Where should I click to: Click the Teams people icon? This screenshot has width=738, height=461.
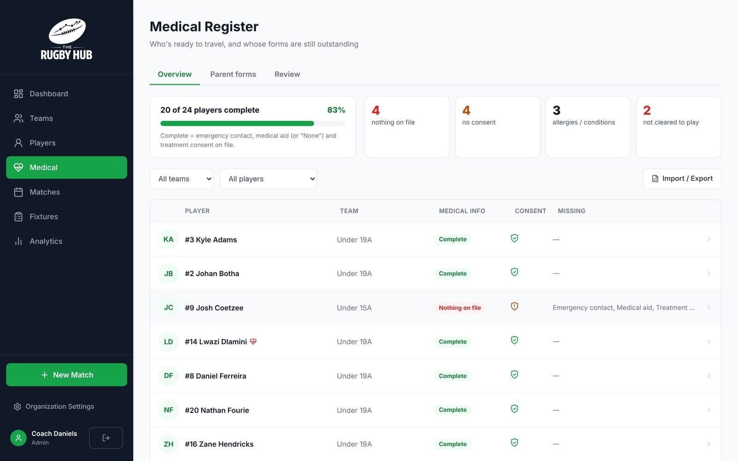click(18, 118)
